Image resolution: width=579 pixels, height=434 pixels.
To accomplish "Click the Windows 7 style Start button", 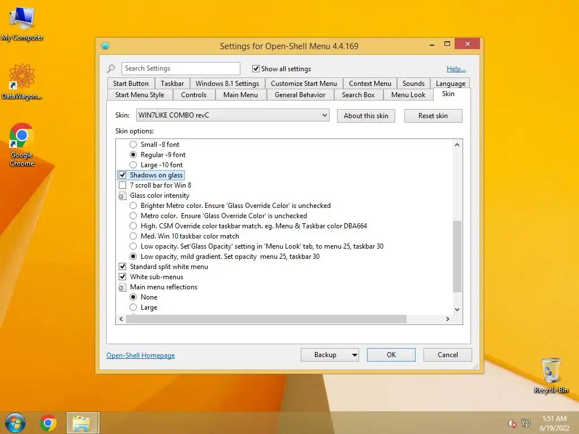I will tap(15, 423).
